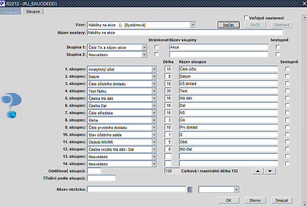307x207 pixels.
Task: Click Délka field of 1. sloupec
Action: click(x=168, y=69)
